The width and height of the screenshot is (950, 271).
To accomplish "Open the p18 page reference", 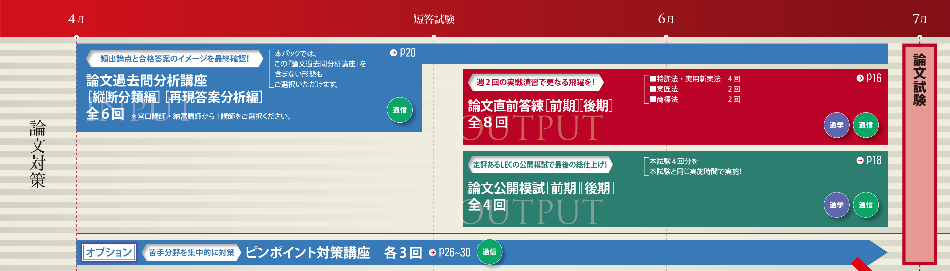I will point(873,160).
